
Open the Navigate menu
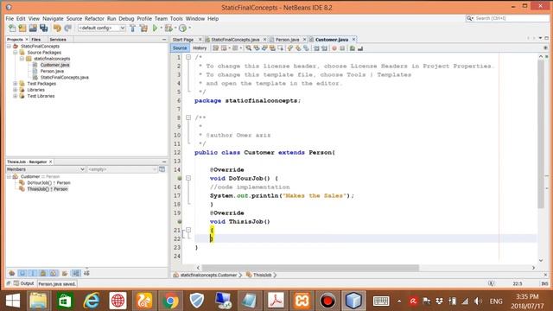tap(53, 19)
